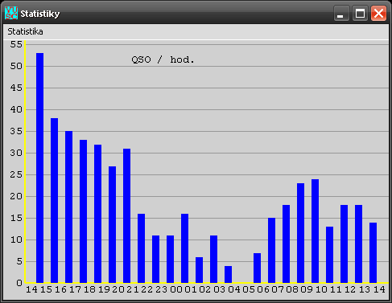The image size is (392, 303).
Task: Minimize the Statistiky window
Action: (341, 13)
